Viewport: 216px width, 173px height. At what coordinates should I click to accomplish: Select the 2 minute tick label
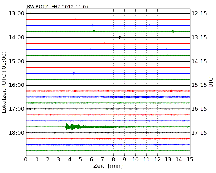[48, 160]
